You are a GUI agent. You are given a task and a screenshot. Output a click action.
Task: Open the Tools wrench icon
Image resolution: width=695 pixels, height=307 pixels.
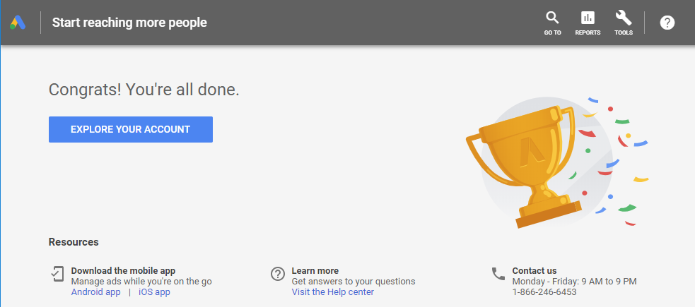pyautogui.click(x=624, y=18)
